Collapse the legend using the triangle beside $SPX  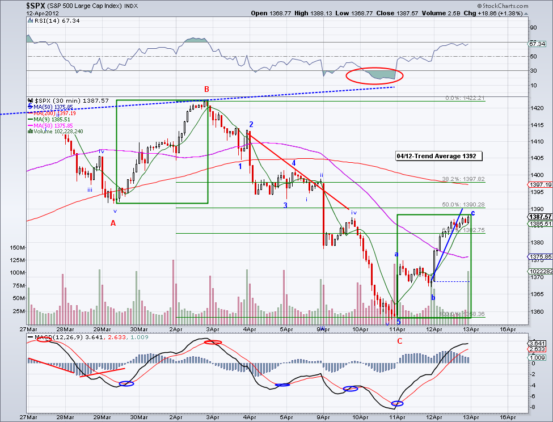[29, 100]
